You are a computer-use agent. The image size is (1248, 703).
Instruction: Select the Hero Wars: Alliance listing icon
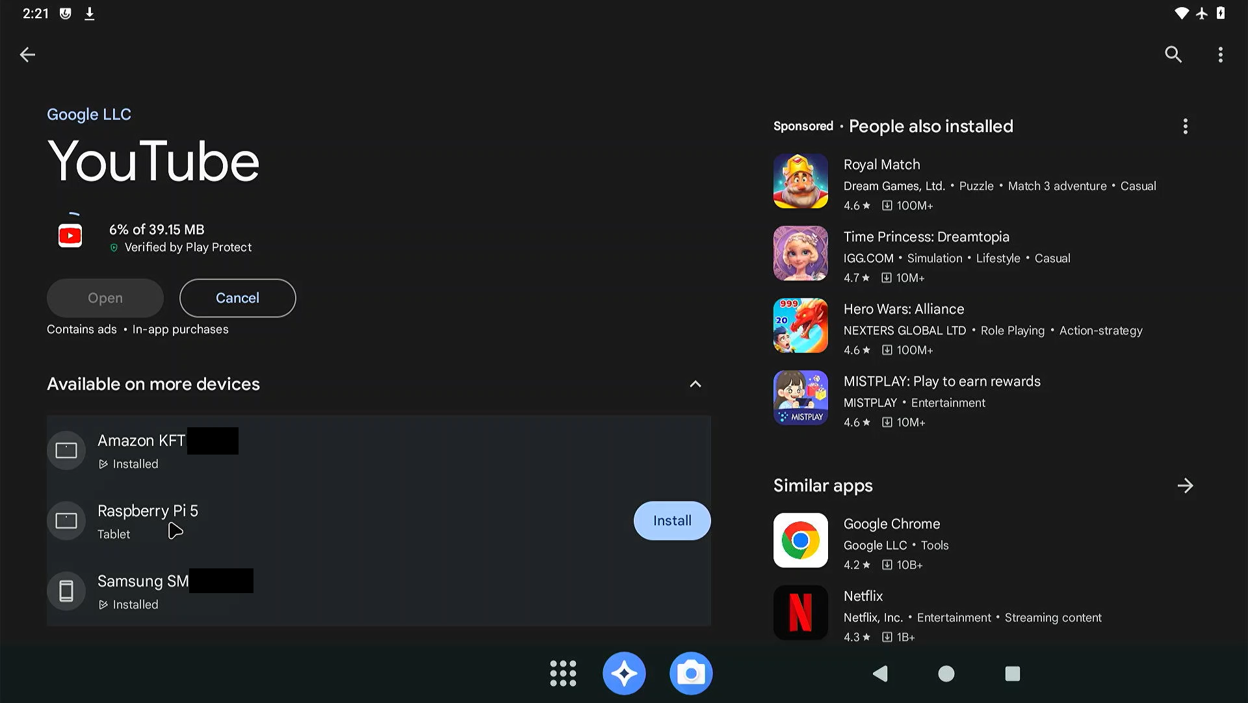click(x=800, y=326)
